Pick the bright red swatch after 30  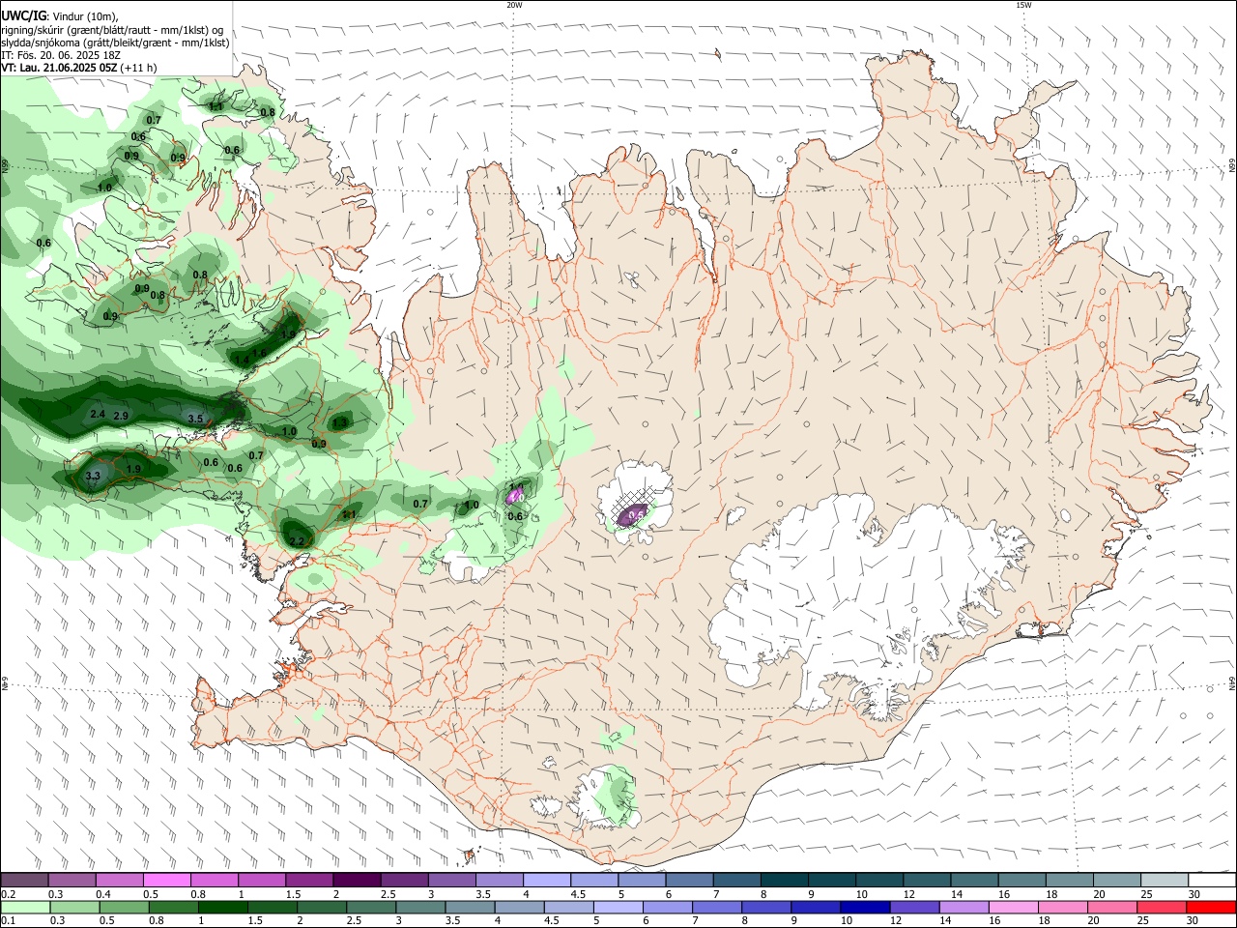coord(1211,907)
